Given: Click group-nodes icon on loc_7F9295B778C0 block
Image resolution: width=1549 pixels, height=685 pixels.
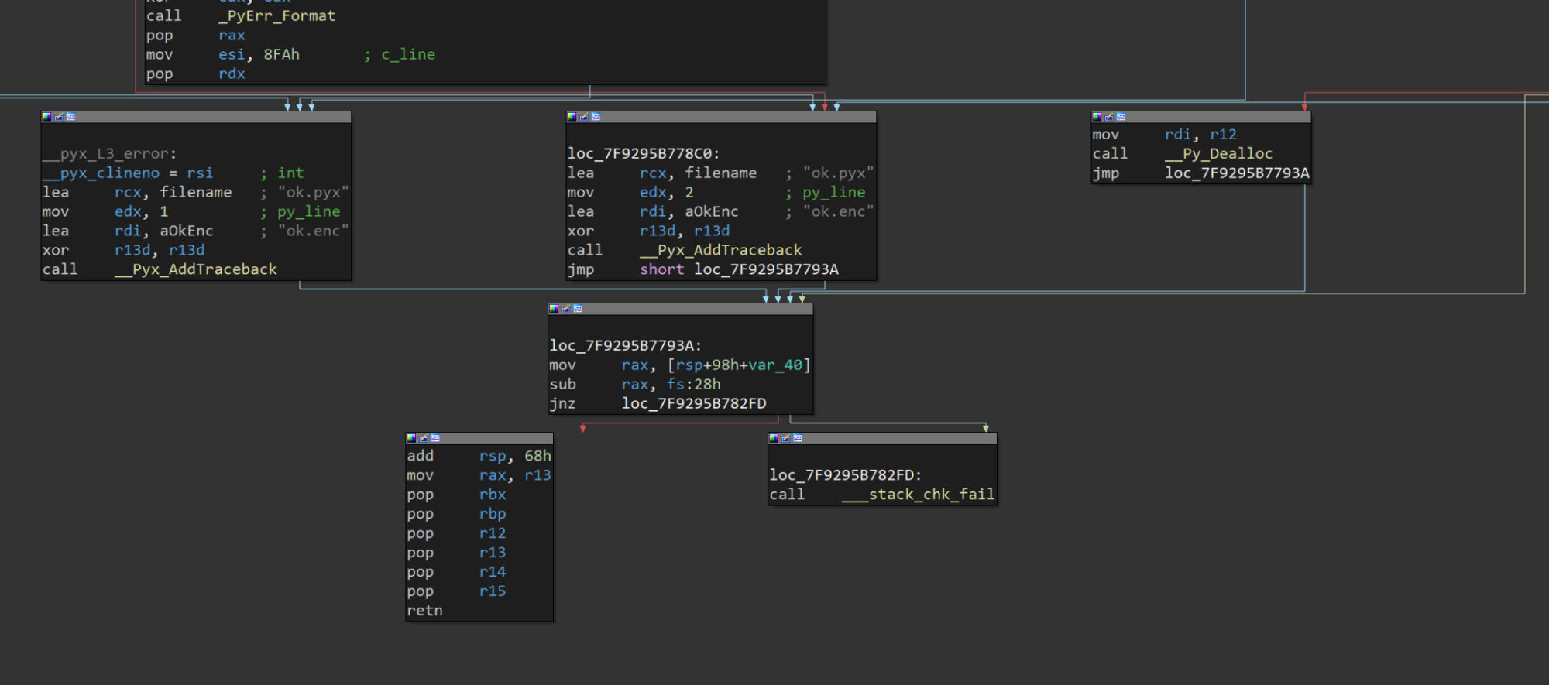Looking at the screenshot, I should pyautogui.click(x=596, y=117).
